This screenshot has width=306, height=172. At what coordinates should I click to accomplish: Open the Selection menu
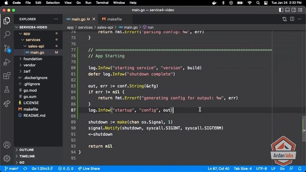click(53, 3)
